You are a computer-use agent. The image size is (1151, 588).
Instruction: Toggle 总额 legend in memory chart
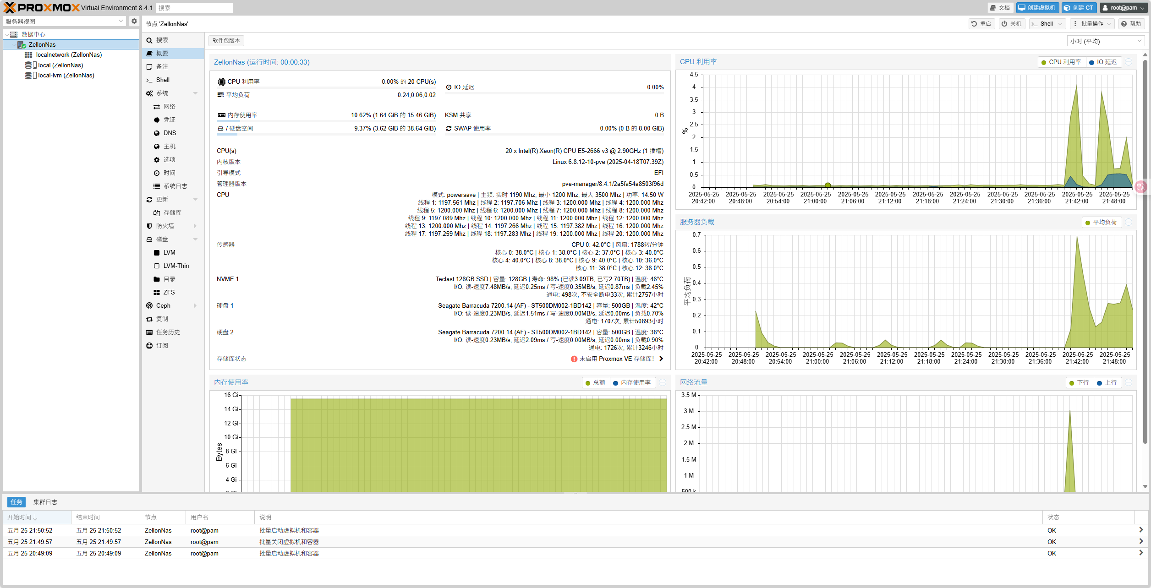[x=595, y=383]
